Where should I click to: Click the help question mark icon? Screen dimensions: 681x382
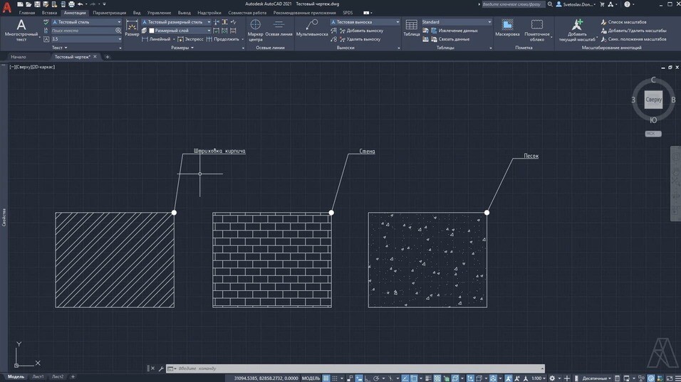tap(627, 4)
